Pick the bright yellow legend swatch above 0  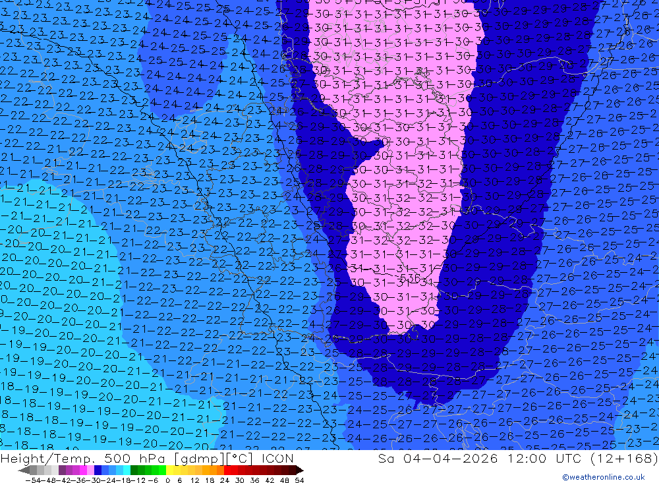[170, 470]
